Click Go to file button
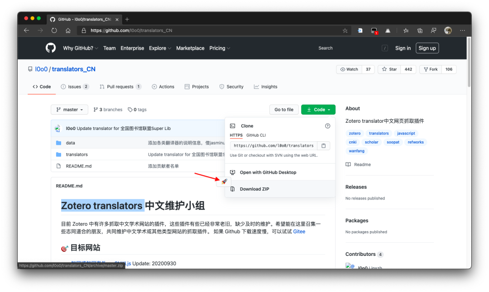This screenshot has width=489, height=292. pos(284,110)
